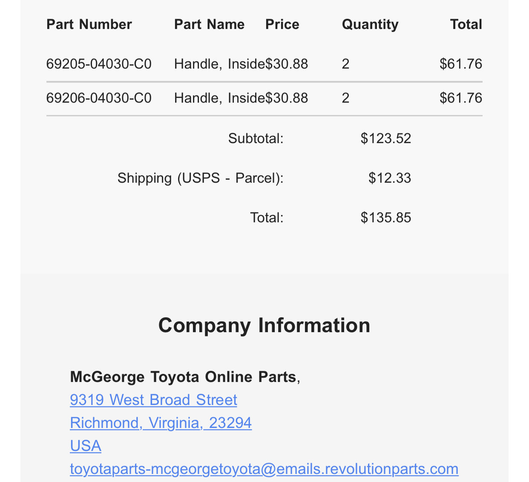Select part number 69205-04030-C0
The height and width of the screenshot is (482, 529).
pos(99,64)
